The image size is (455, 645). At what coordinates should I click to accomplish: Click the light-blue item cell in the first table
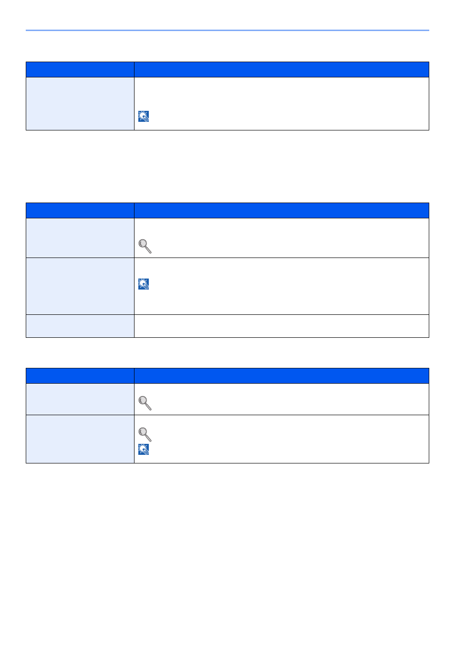point(80,104)
